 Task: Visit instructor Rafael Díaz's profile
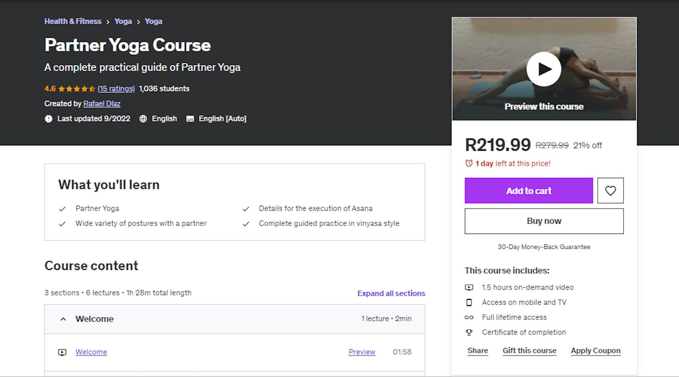click(102, 103)
